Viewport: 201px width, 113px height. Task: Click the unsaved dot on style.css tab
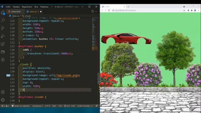tap(41, 12)
